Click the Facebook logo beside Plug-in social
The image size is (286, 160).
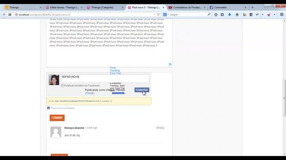(49, 108)
